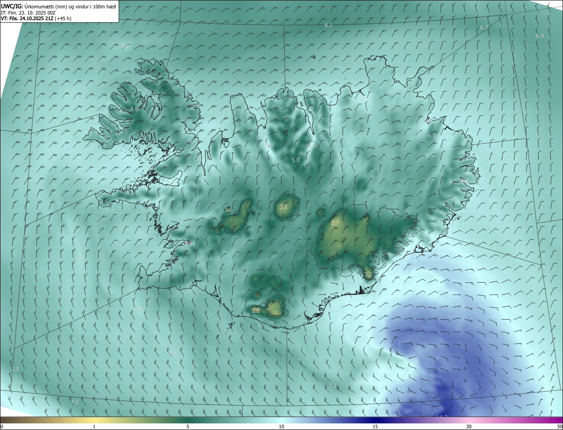
Task: Click the 5.0 value label on the map
Action: [296, 160]
